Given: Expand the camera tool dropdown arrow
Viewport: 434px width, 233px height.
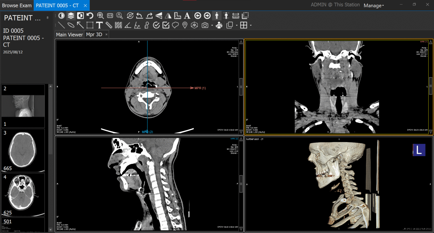Looking at the screenshot, I should (x=212, y=25).
